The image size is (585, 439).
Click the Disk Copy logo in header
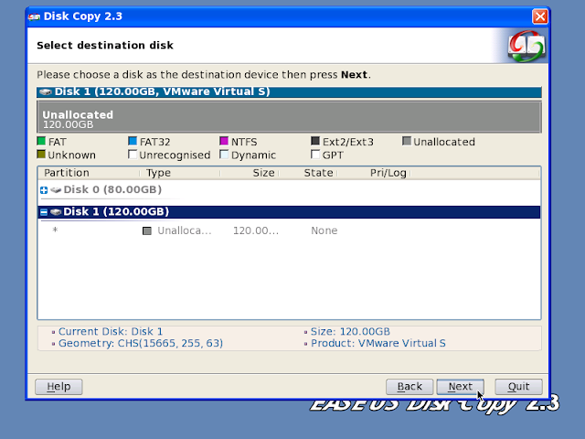pyautogui.click(x=526, y=47)
